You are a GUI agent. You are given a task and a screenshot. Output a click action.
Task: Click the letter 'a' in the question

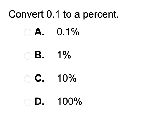[x=77, y=15]
